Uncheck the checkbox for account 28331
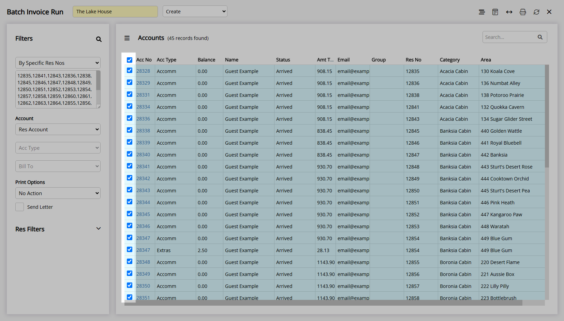564x321 pixels. pyautogui.click(x=130, y=94)
